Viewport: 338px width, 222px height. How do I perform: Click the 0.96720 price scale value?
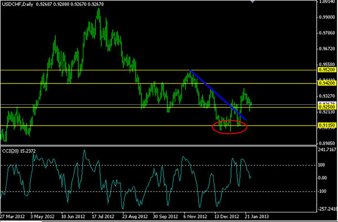327,48
